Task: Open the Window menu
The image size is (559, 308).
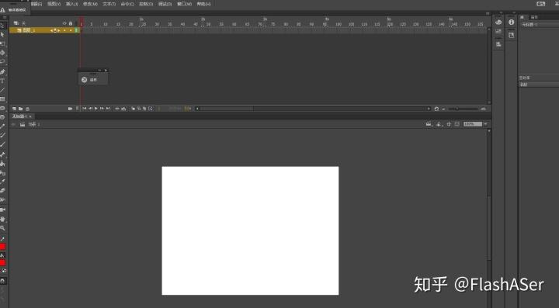Action: pos(184,4)
